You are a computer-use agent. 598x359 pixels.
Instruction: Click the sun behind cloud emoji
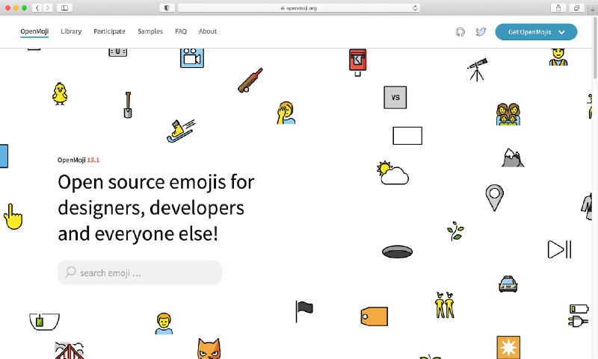(393, 173)
